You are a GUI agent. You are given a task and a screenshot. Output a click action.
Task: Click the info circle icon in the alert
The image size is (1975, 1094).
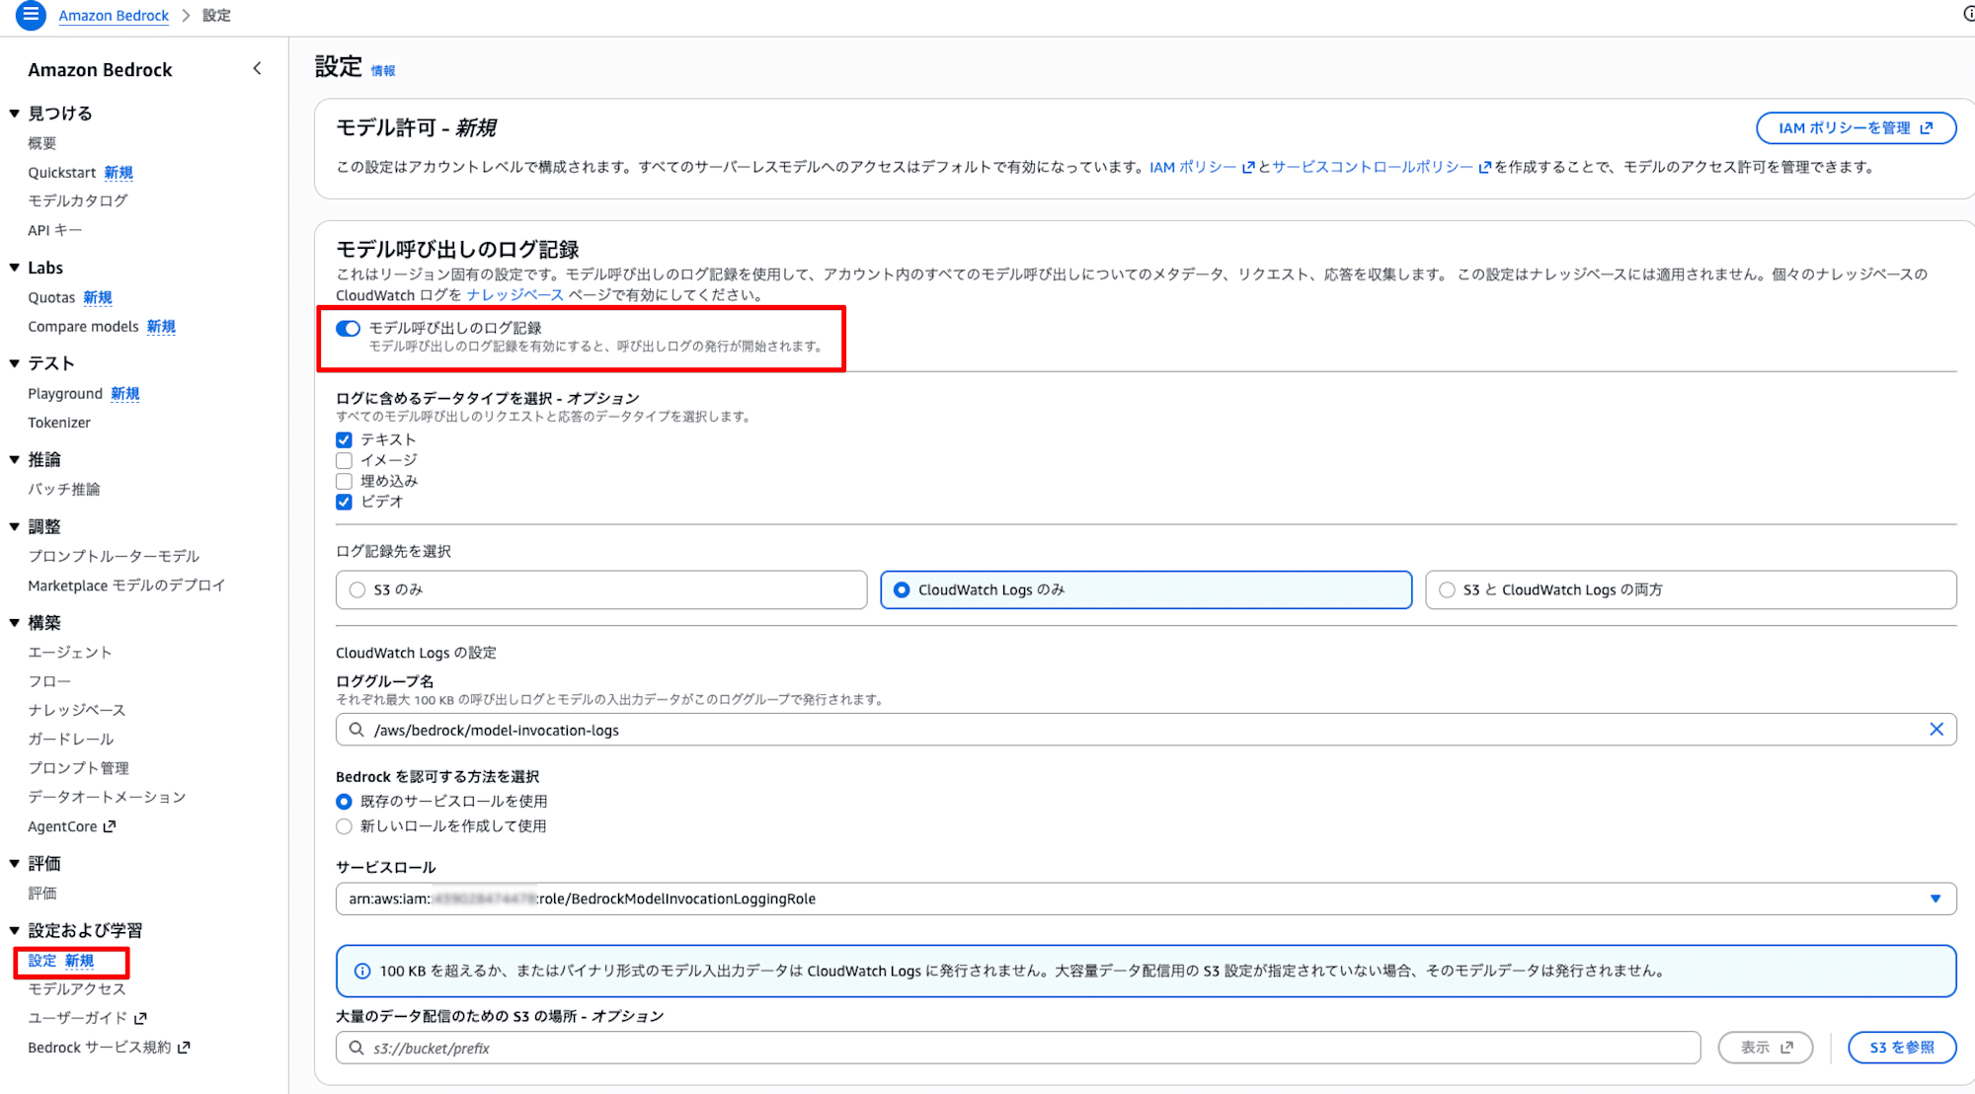point(362,971)
